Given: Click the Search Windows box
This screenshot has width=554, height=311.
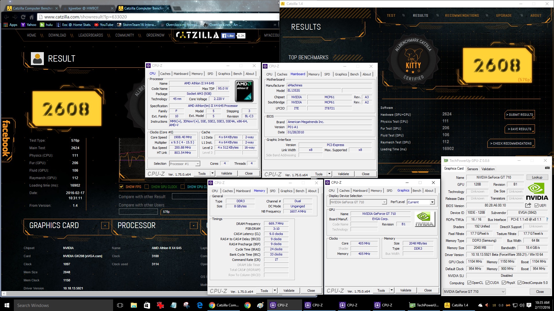Looking at the screenshot, I should point(63,305).
